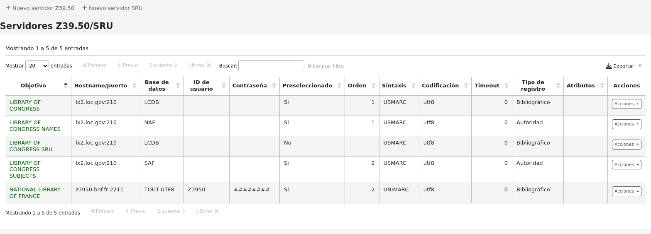Click the plus icon for Nuevo servidor Z39.50

(x=8, y=8)
